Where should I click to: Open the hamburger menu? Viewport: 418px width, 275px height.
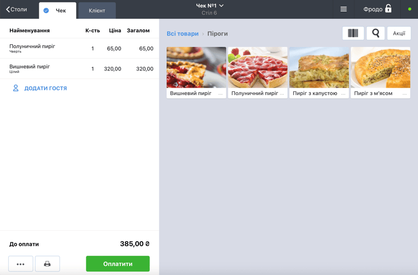[x=343, y=9]
